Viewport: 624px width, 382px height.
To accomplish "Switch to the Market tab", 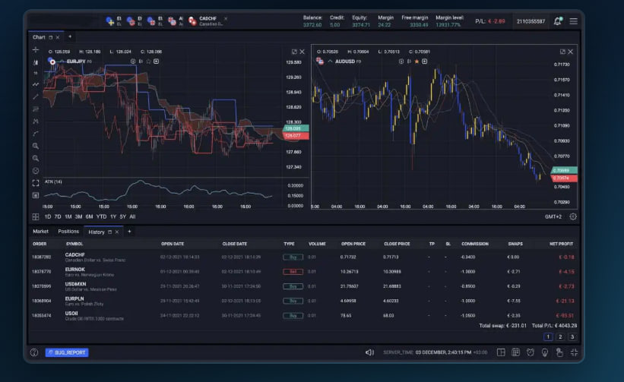I will (x=40, y=232).
